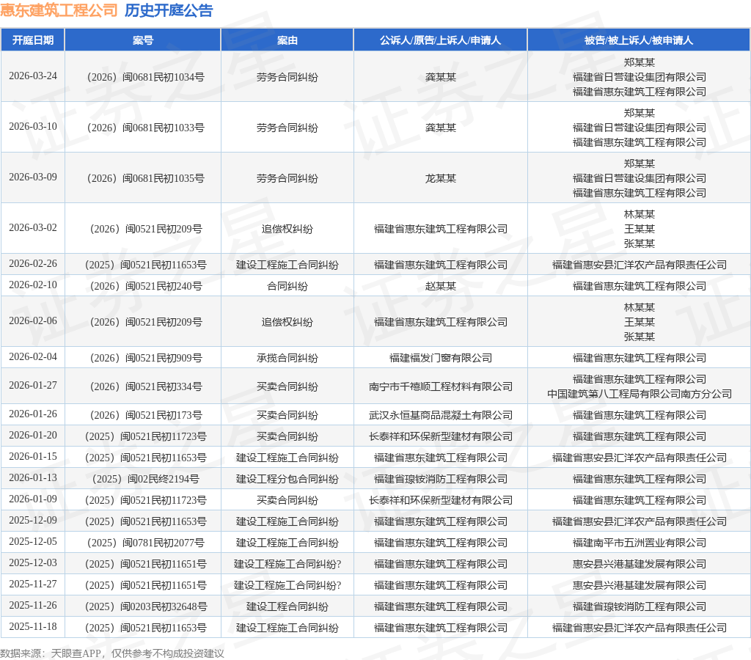Click date cell 2025-12-09

33,520
